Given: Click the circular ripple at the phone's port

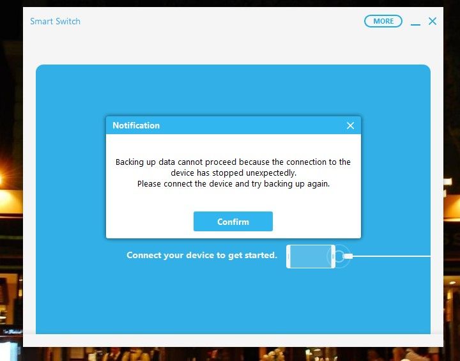Looking at the screenshot, I should click(x=339, y=256).
